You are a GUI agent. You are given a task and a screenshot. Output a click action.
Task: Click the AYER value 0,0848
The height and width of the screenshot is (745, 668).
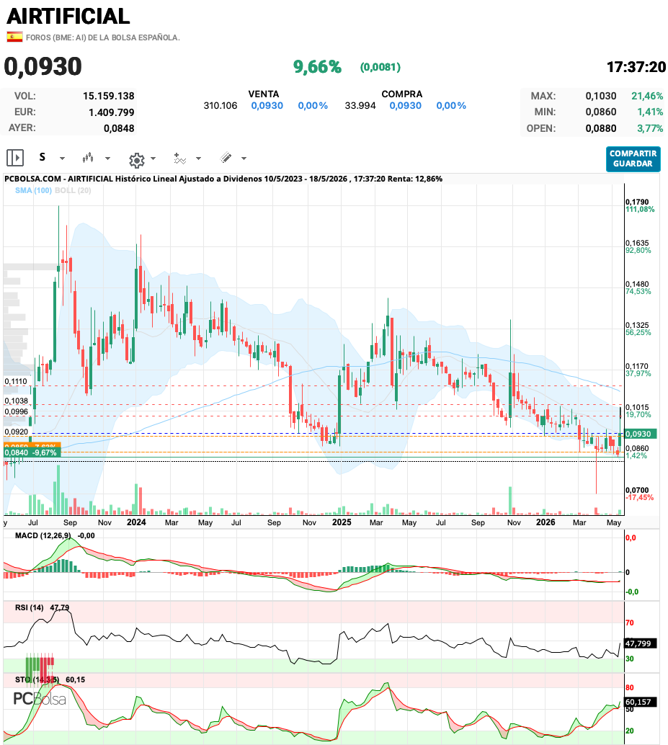click(x=119, y=128)
